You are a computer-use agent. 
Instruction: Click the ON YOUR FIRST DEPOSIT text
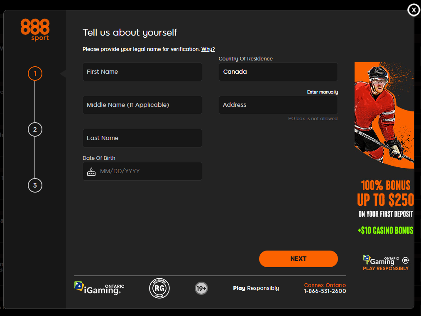(386, 214)
